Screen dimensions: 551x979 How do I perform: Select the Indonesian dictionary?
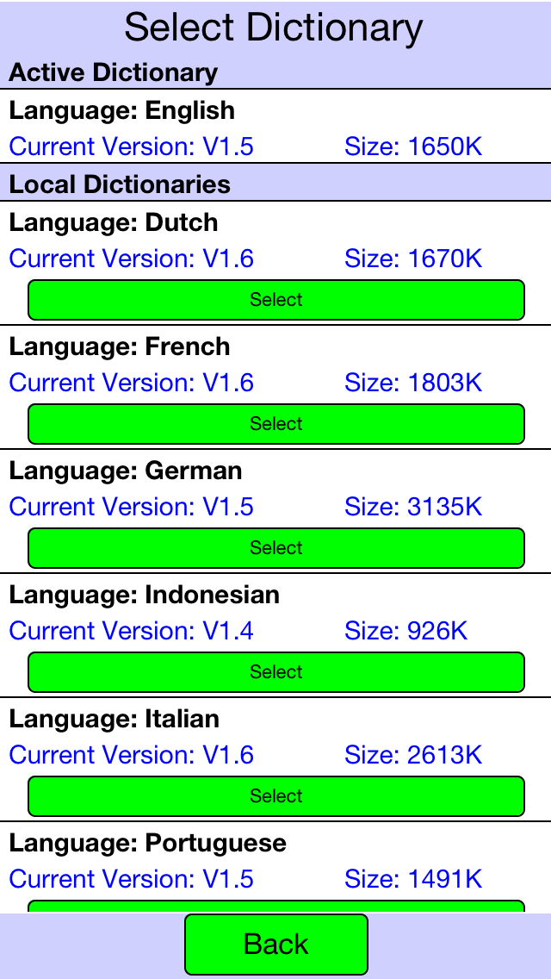[275, 672]
